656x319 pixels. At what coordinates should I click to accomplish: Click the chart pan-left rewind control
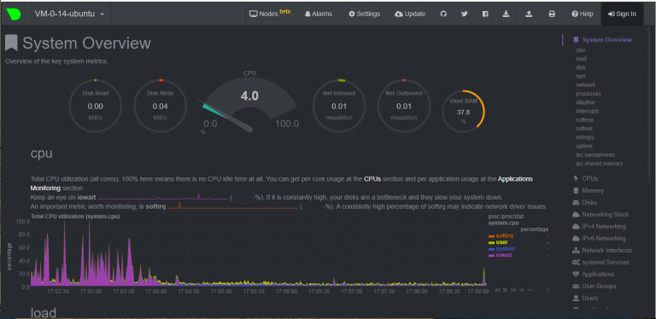point(497,290)
